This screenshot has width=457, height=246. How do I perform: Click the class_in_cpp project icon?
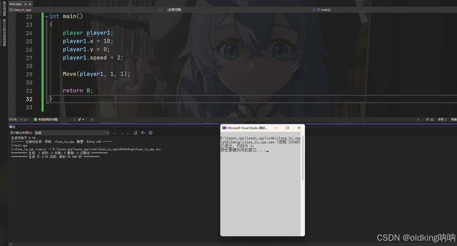[x=11, y=10]
